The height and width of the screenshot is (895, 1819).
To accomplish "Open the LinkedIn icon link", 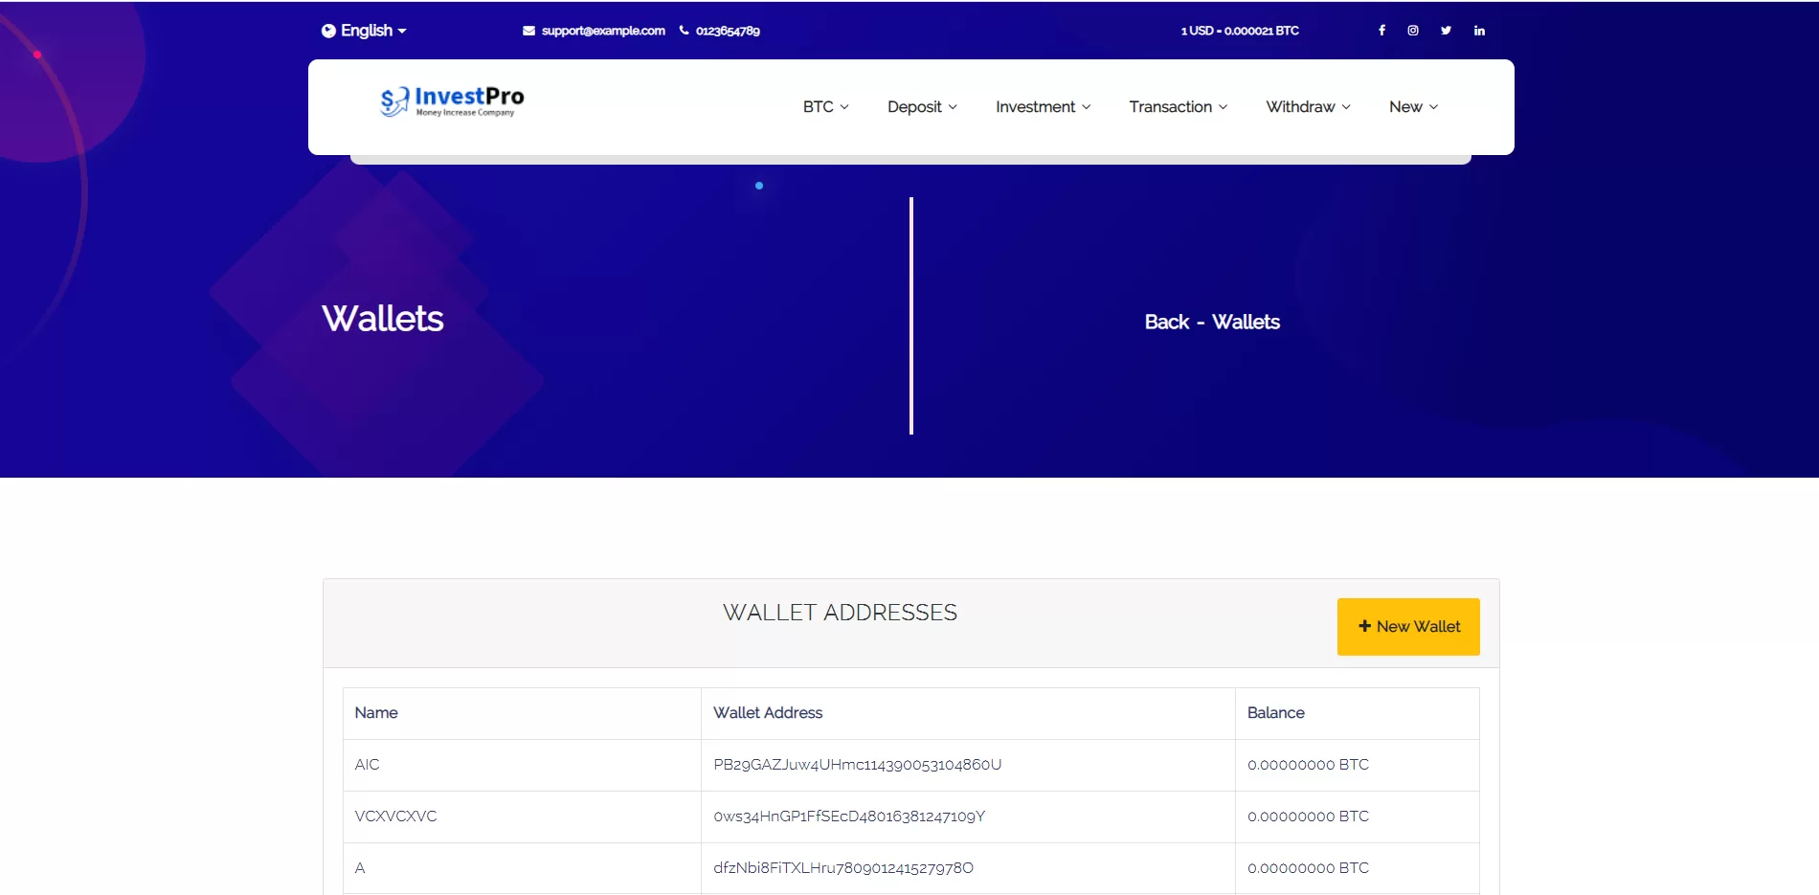I will coord(1479,31).
